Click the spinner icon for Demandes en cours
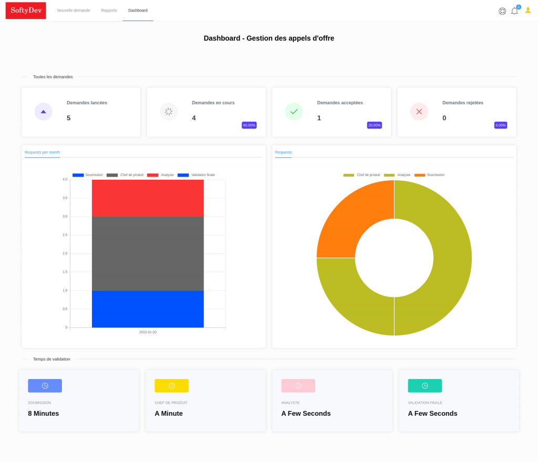538x462 pixels. [x=169, y=111]
